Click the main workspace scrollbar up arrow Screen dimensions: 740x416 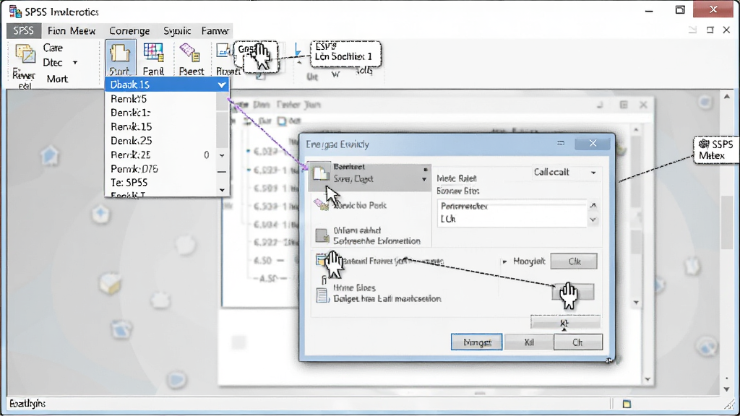pyautogui.click(x=727, y=97)
